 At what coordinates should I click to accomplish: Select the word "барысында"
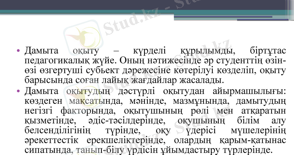(x=49, y=80)
